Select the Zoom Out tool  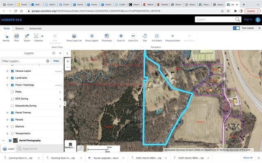(133, 38)
